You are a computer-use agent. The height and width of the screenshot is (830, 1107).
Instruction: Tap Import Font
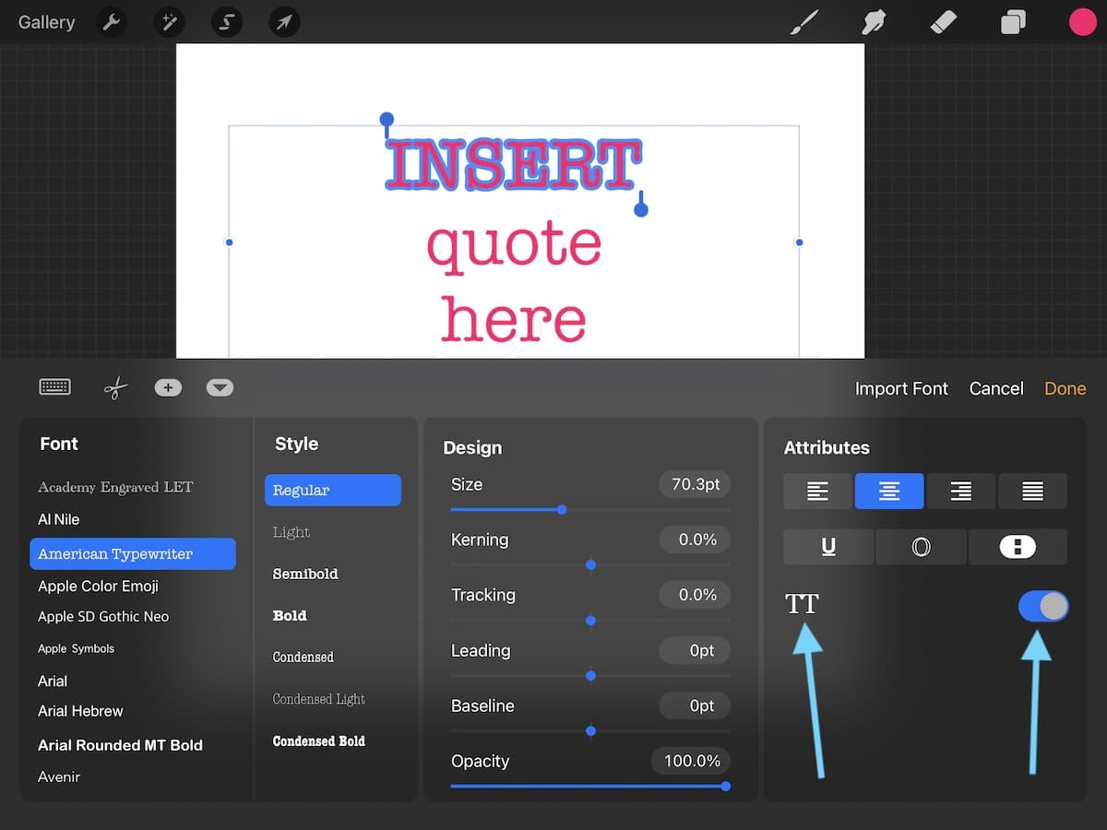click(901, 388)
